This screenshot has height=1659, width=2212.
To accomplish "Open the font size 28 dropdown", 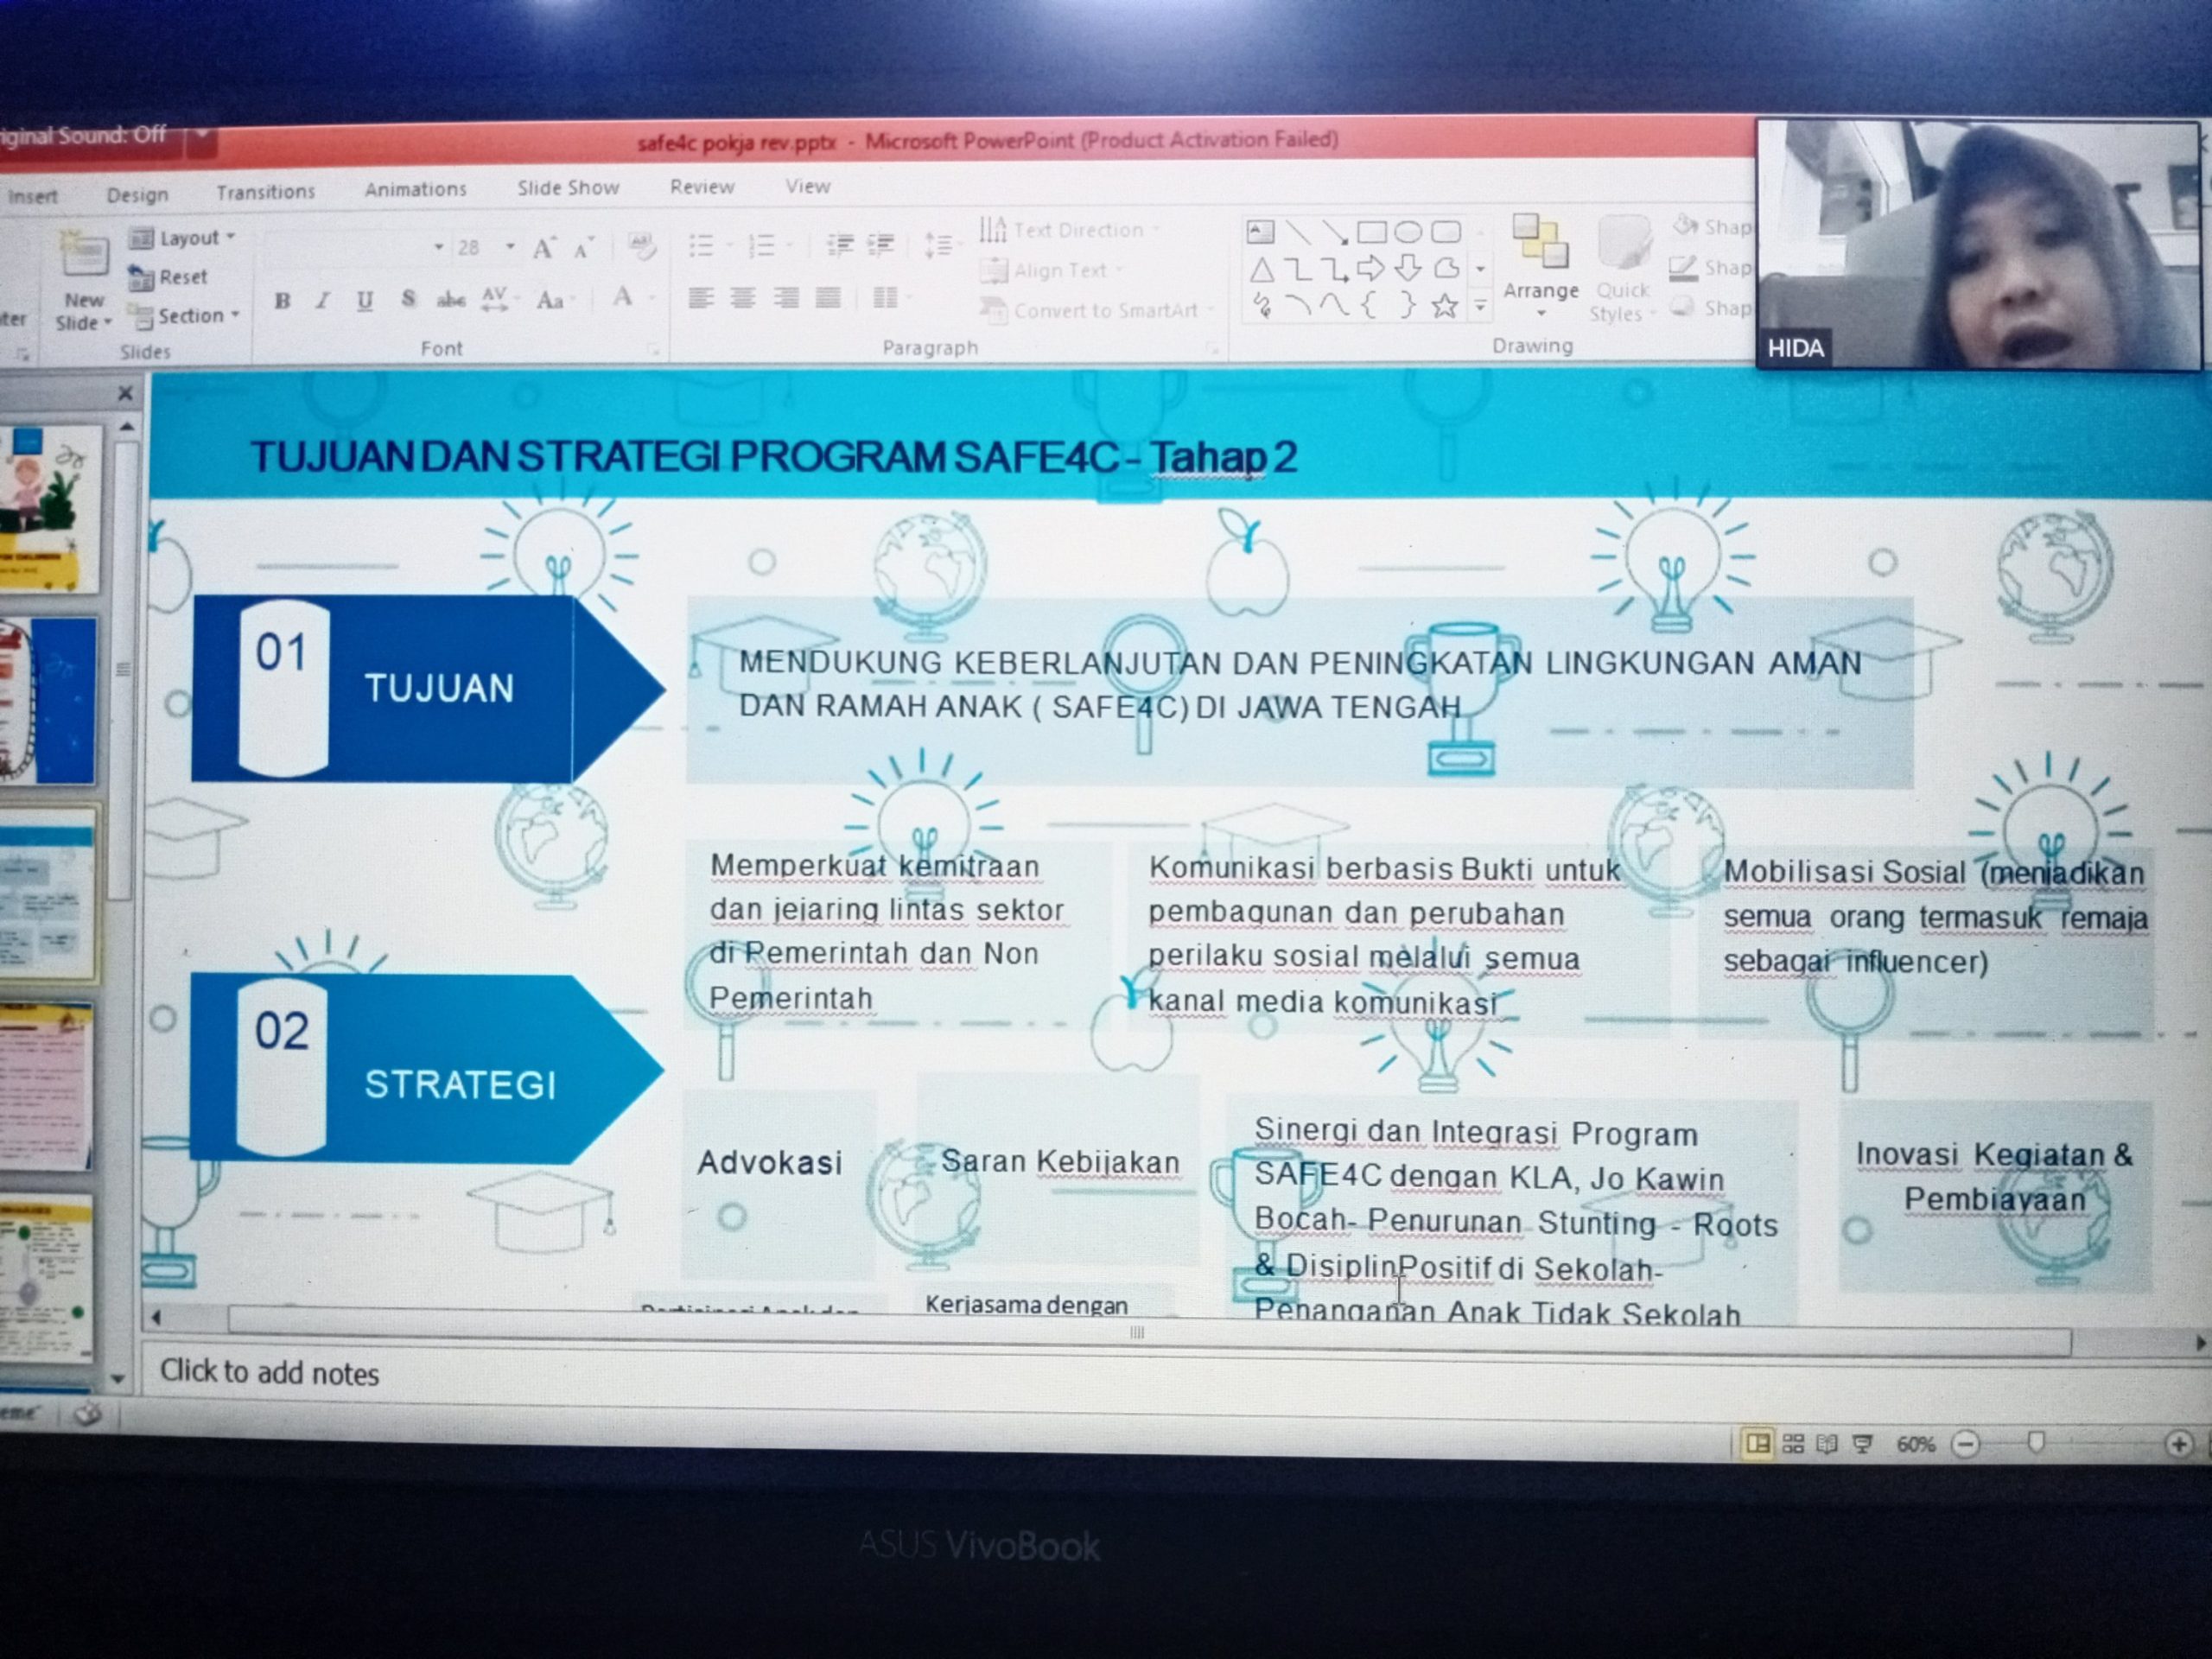I will 510,246.
